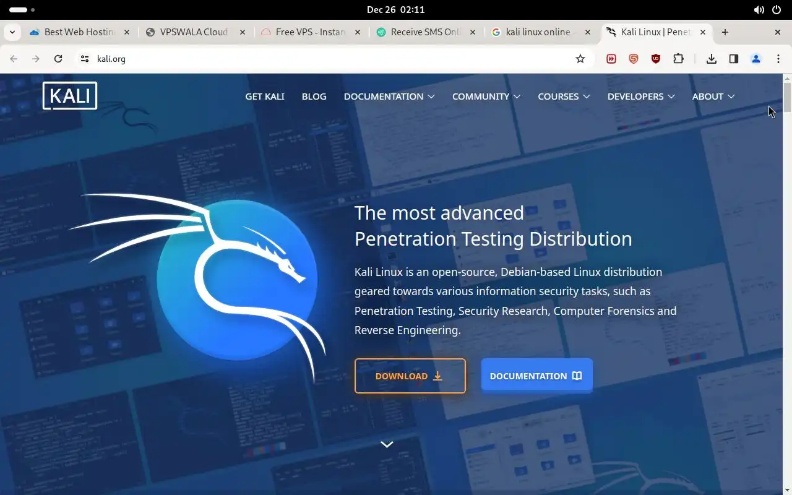Click the page vertical scrollbar thumb

pyautogui.click(x=787, y=97)
